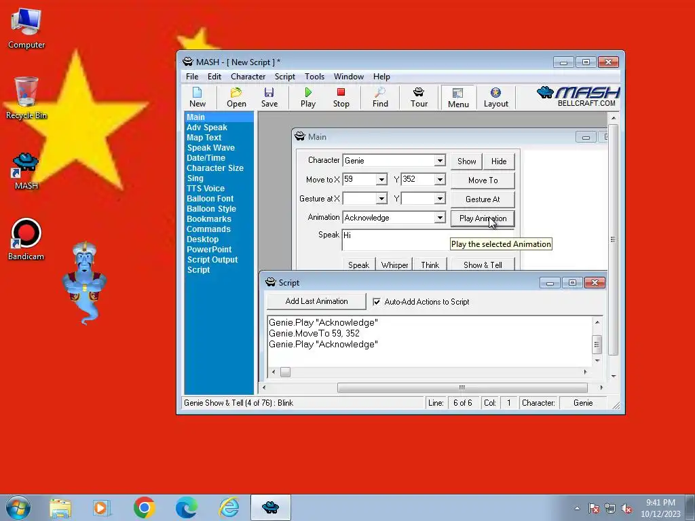
Task: Stop playback with the Stop icon
Action: click(x=341, y=98)
